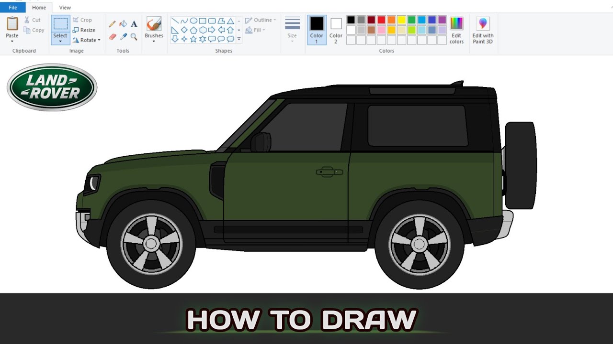Image resolution: width=613 pixels, height=344 pixels.
Task: Choose the Triangle shape
Action: 230,21
